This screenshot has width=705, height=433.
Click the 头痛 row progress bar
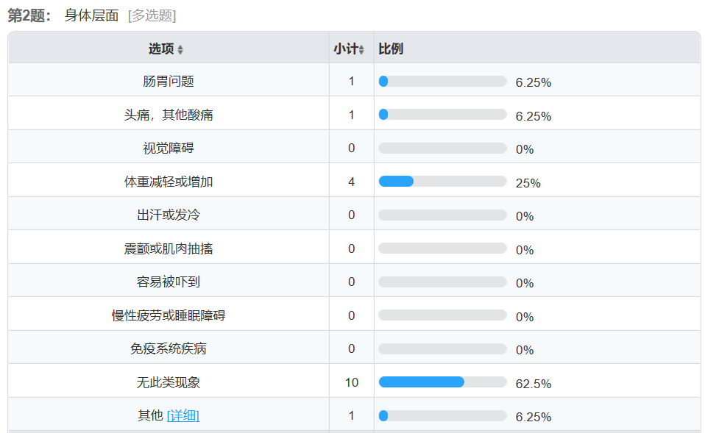coord(442,115)
